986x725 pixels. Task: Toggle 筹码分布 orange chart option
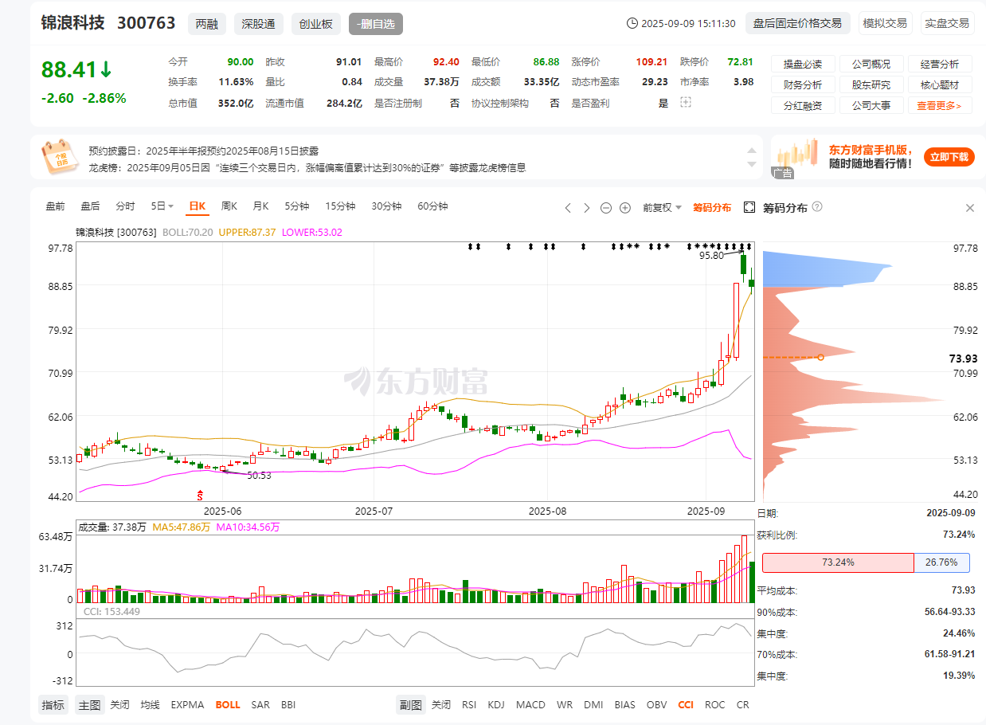point(712,208)
